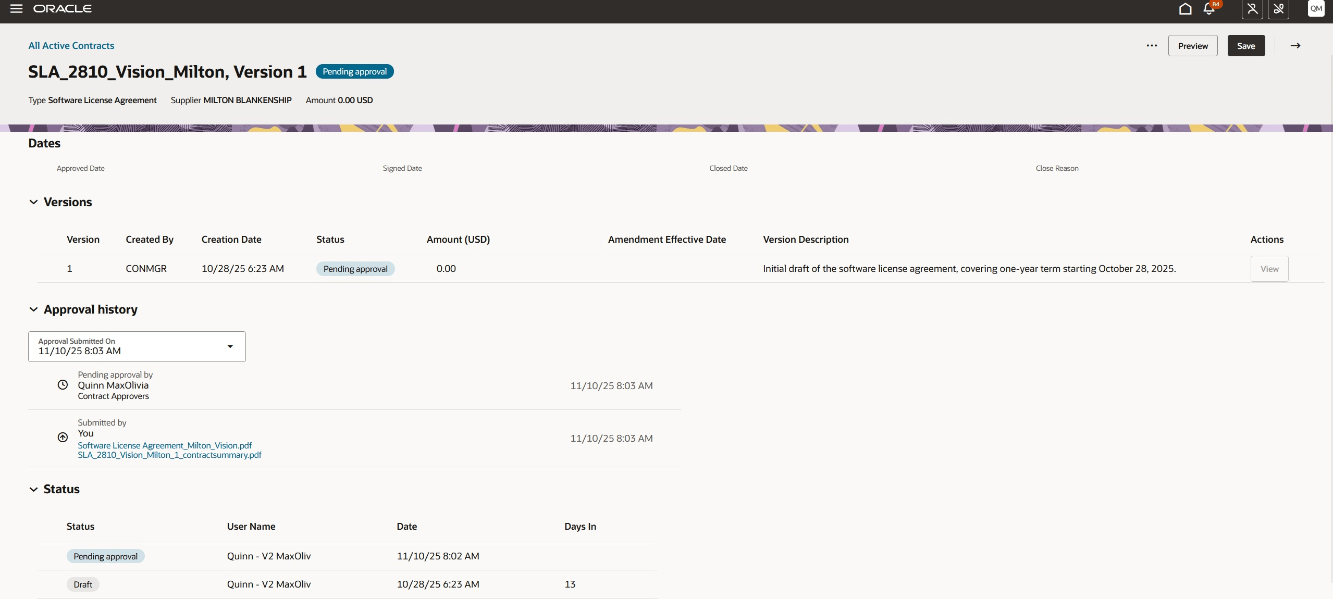Click the right arrow next to Save
The width and height of the screenshot is (1333, 599).
(1295, 46)
